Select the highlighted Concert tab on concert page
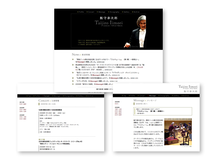This screenshot has width=217, height=160. tap(46, 96)
